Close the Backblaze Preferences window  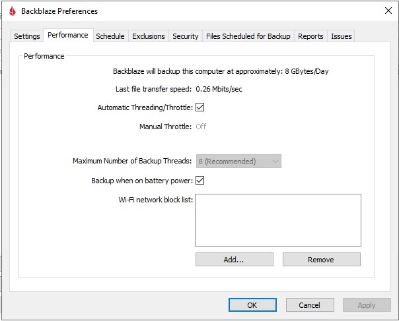click(x=388, y=11)
